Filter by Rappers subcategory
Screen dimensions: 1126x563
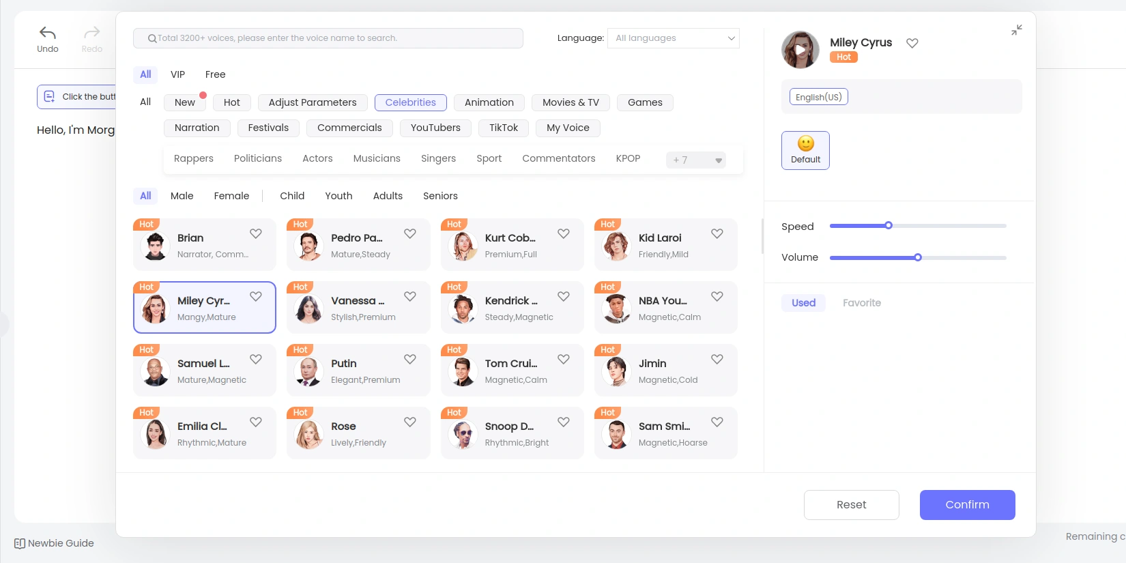click(194, 158)
